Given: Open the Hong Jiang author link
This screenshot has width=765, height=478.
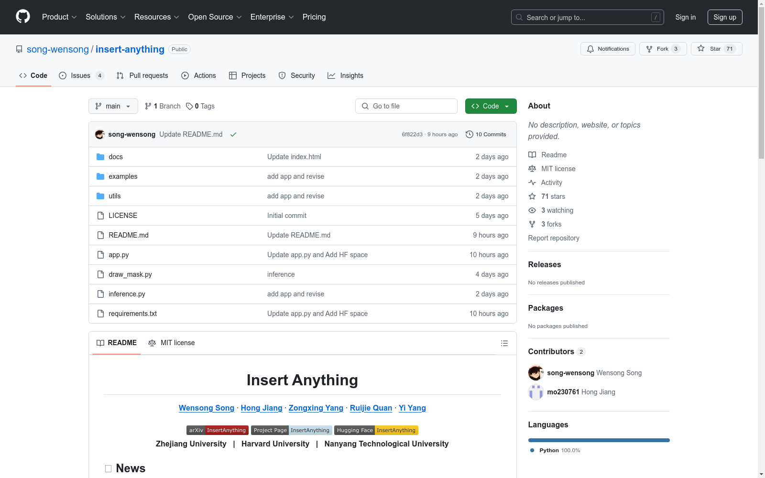Looking at the screenshot, I should point(262,408).
